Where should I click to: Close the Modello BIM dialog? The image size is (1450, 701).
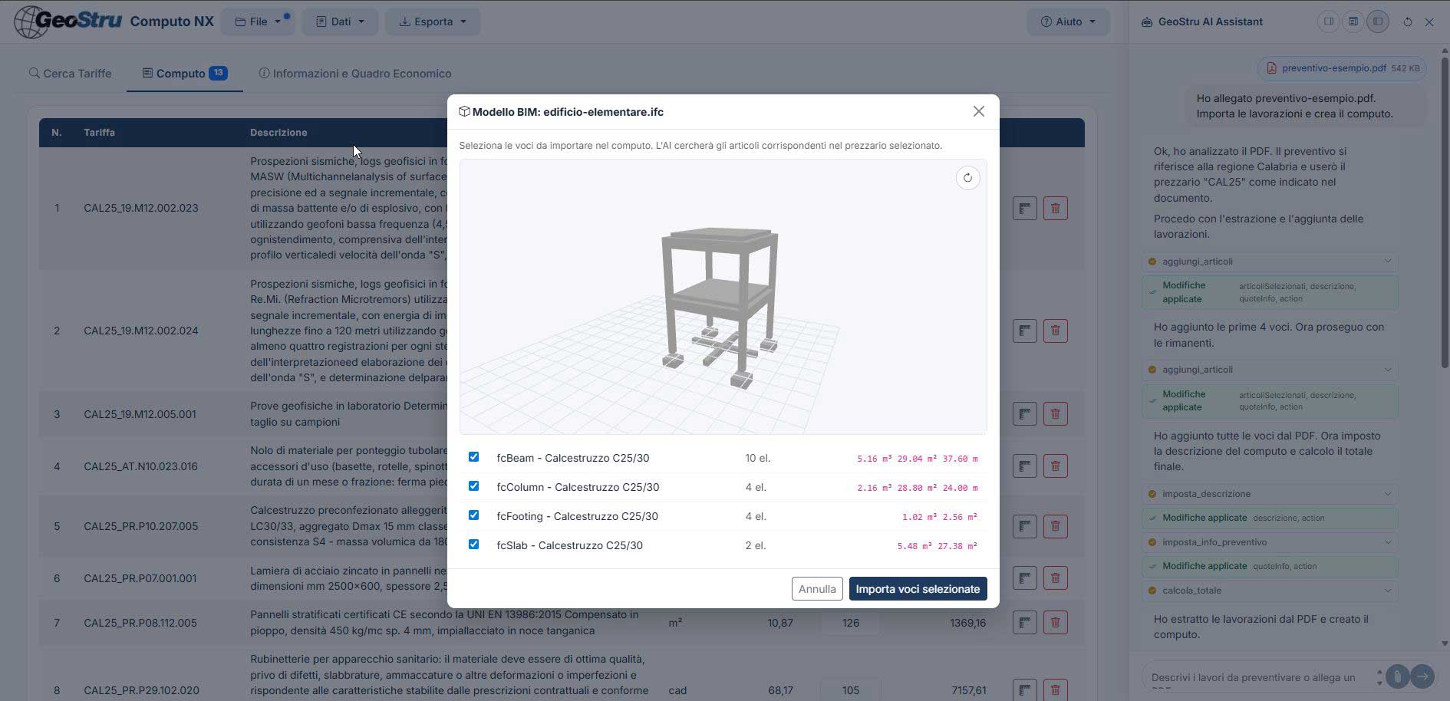[x=978, y=112]
